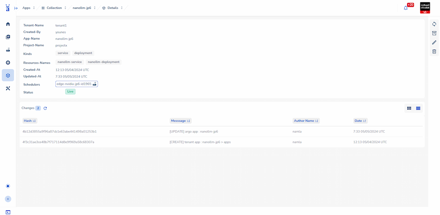Switch changes to grid view
This screenshot has height=215, width=440.
coord(409,108)
